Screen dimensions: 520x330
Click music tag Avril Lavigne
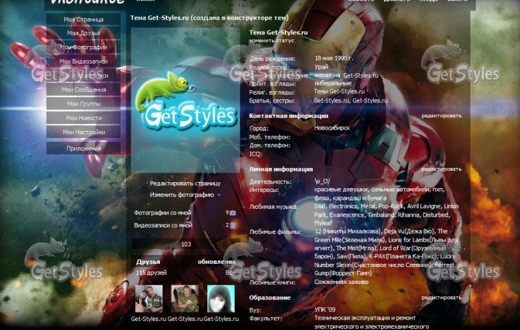(424, 206)
